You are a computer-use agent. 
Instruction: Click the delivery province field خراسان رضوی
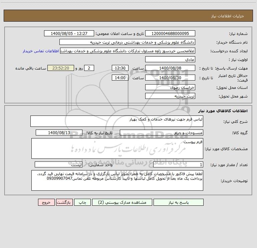coord(170,87)
